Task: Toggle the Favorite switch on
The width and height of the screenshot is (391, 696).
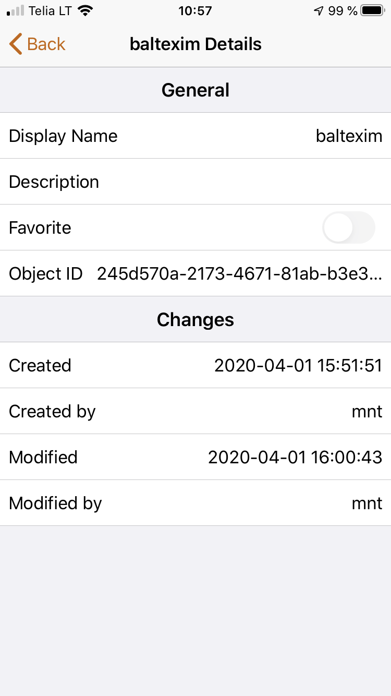Action: [348, 227]
